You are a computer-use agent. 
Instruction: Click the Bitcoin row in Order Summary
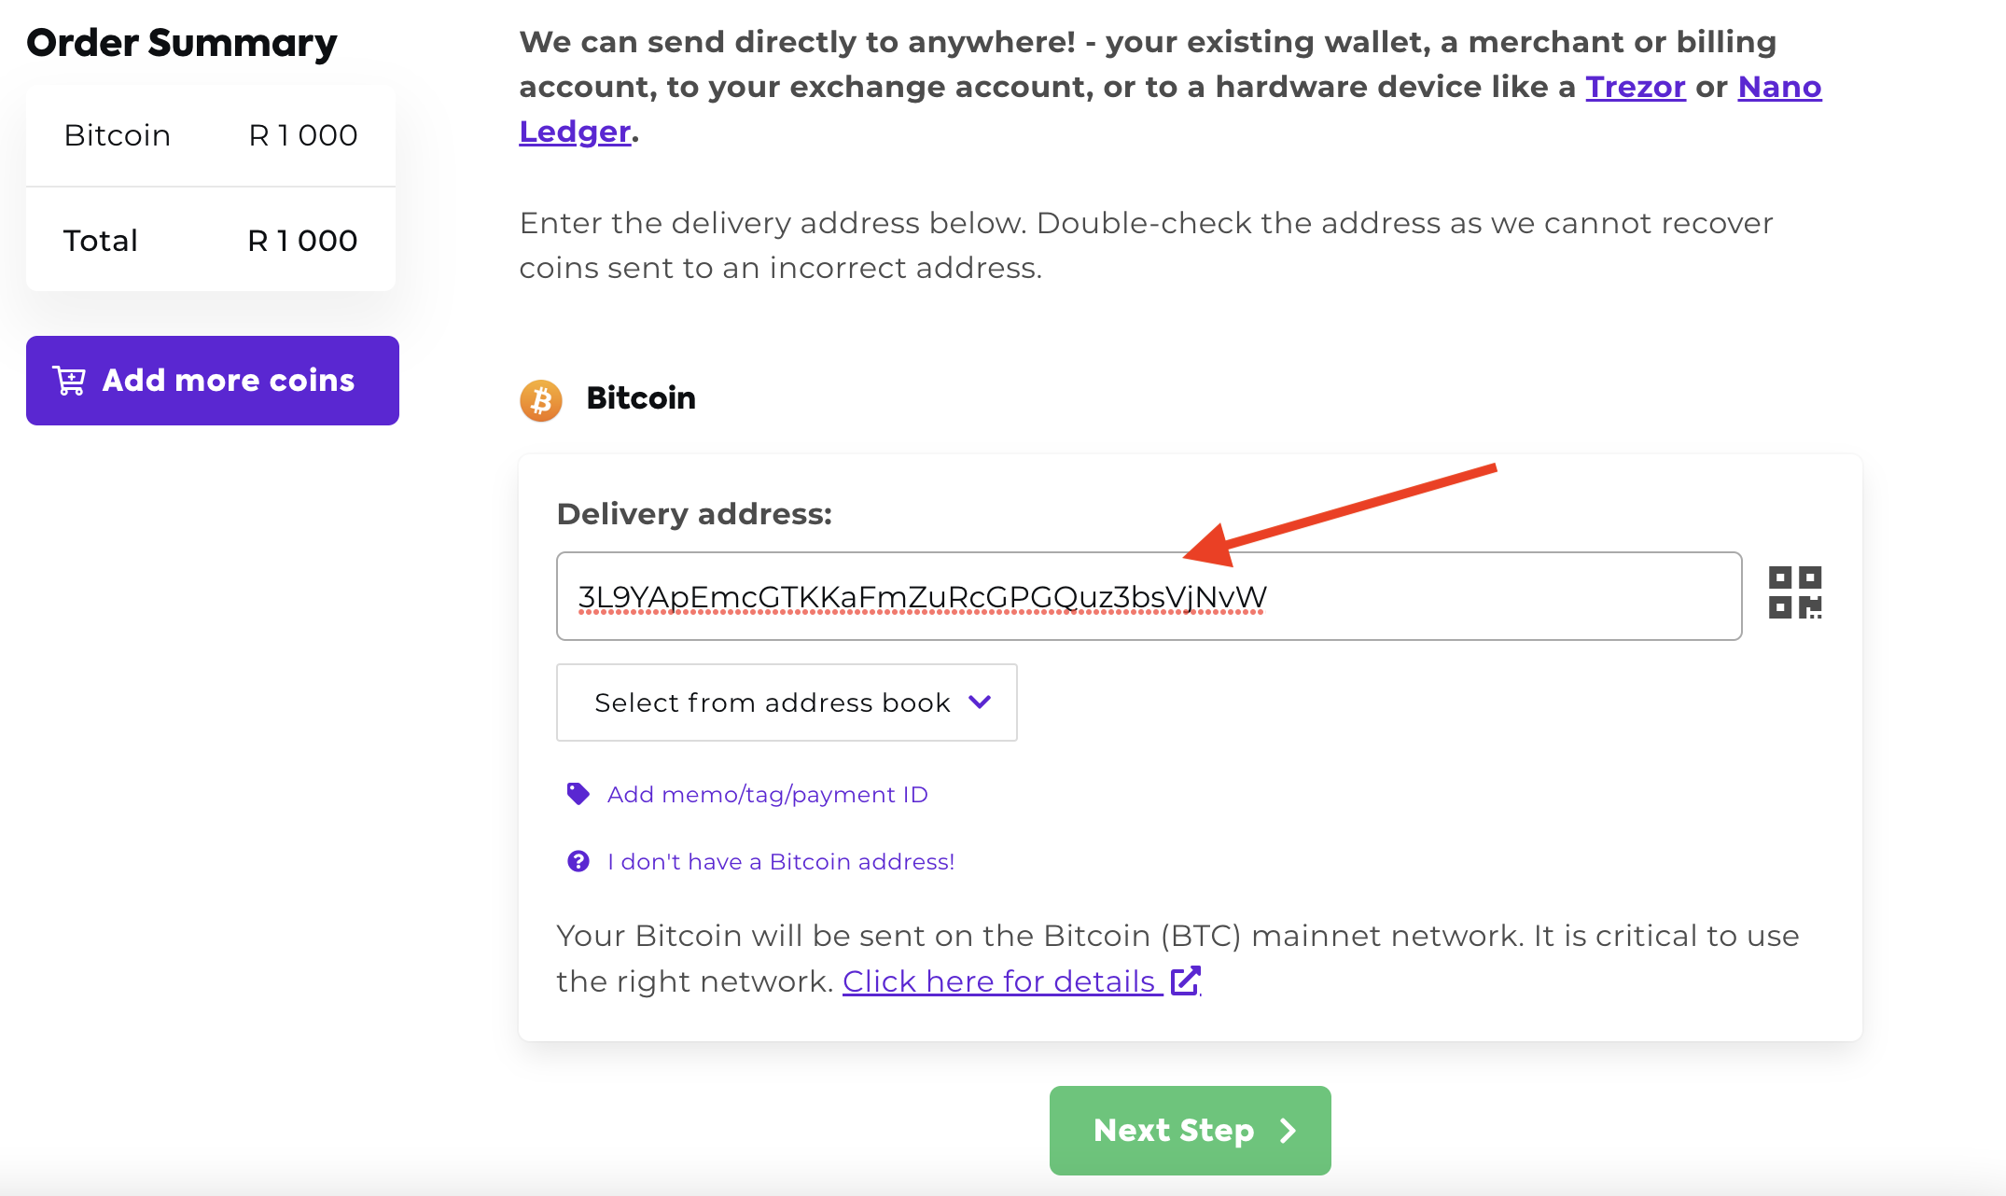point(210,135)
